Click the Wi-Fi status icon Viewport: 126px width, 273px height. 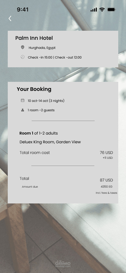(102, 10)
